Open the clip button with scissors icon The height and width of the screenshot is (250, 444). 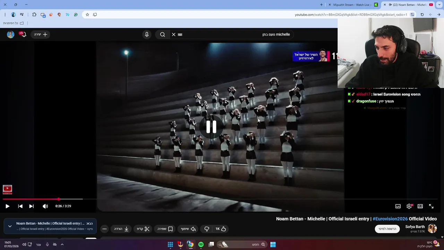tap(143, 229)
